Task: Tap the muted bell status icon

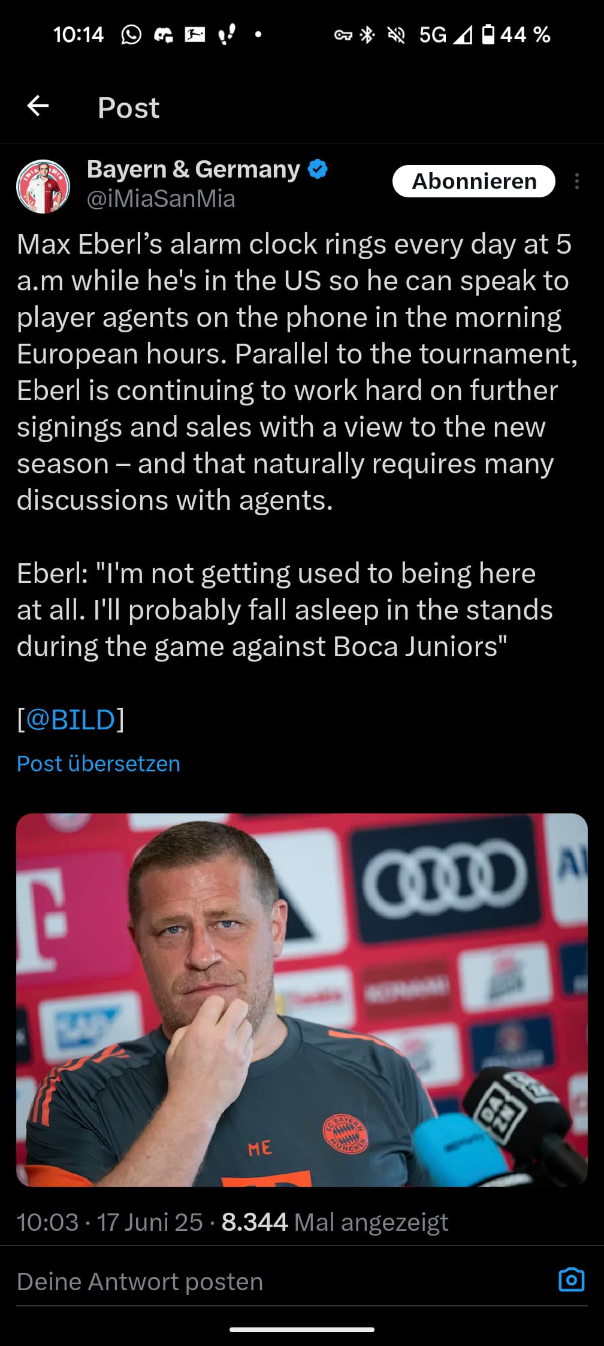Action: 396,35
